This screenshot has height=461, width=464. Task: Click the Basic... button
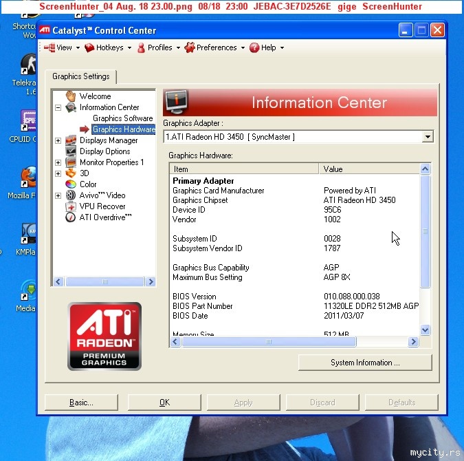[81, 403]
